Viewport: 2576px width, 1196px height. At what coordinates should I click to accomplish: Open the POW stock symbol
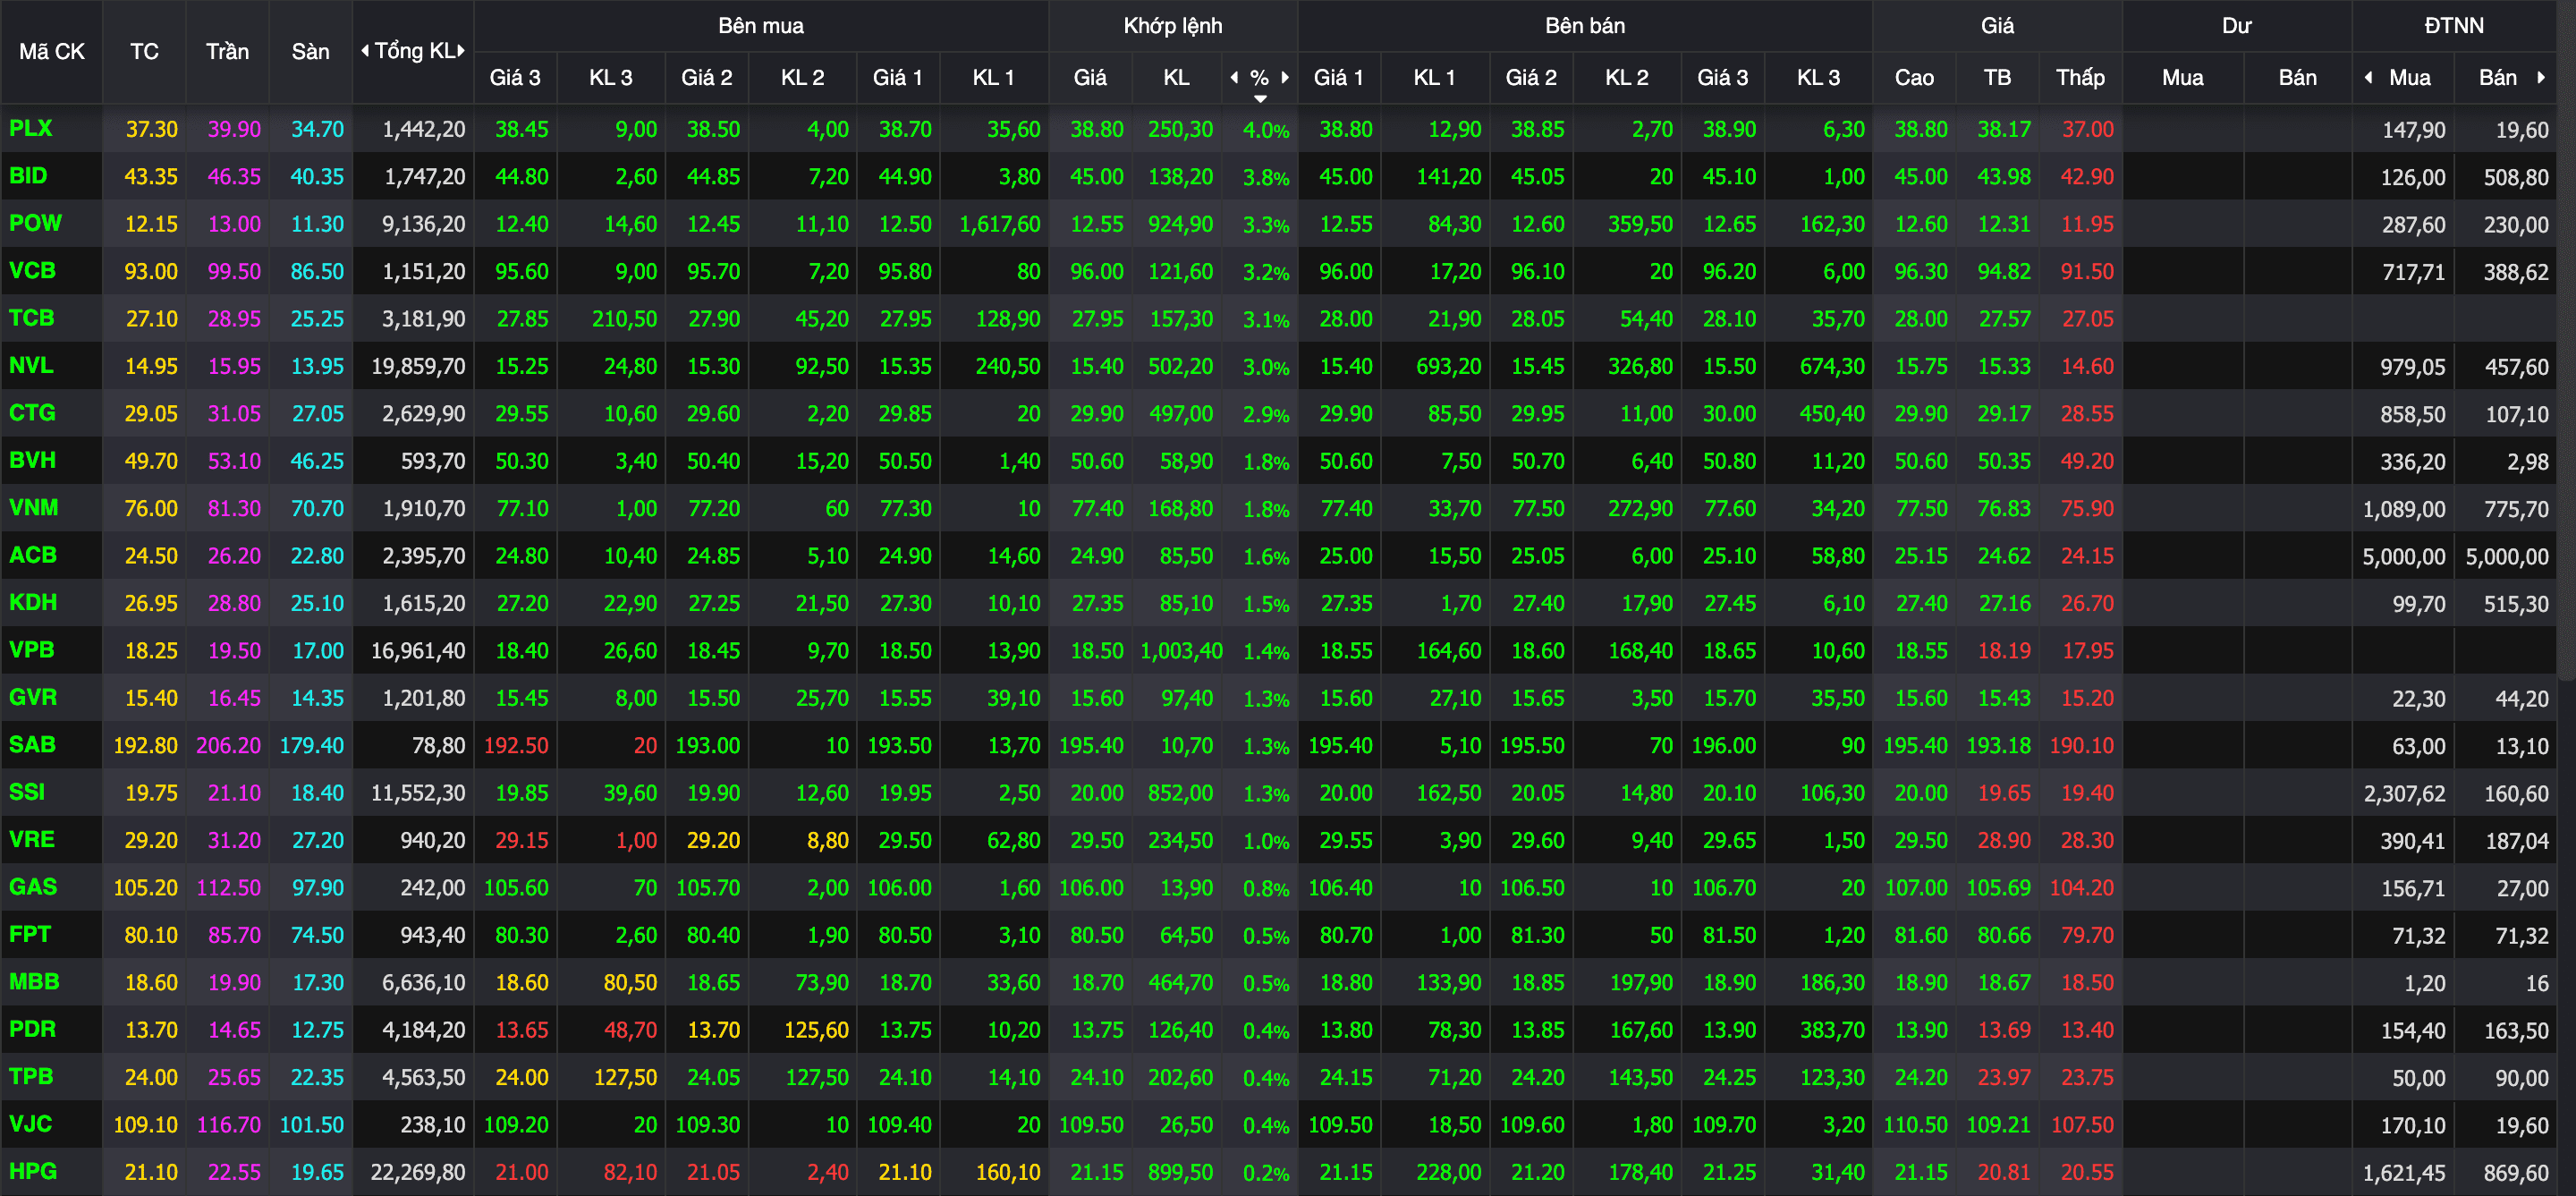[x=35, y=223]
